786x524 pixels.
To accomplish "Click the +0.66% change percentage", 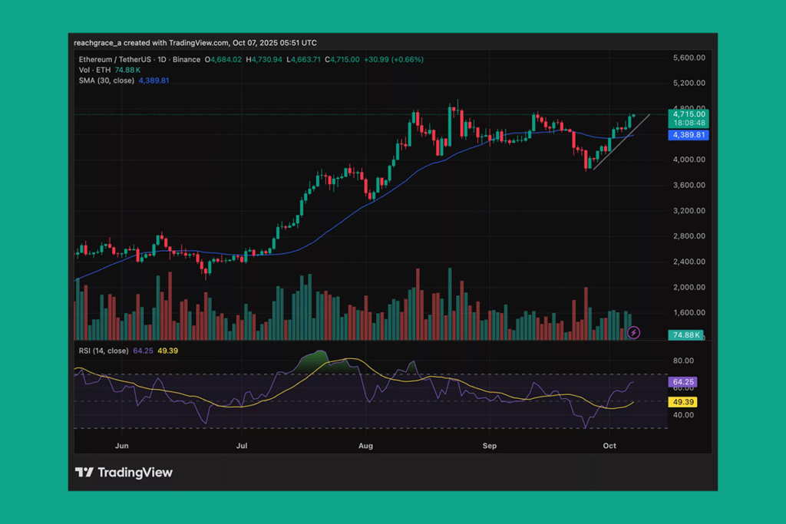I will tap(408, 59).
